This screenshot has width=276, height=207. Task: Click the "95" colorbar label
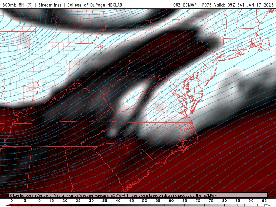tap(264, 201)
